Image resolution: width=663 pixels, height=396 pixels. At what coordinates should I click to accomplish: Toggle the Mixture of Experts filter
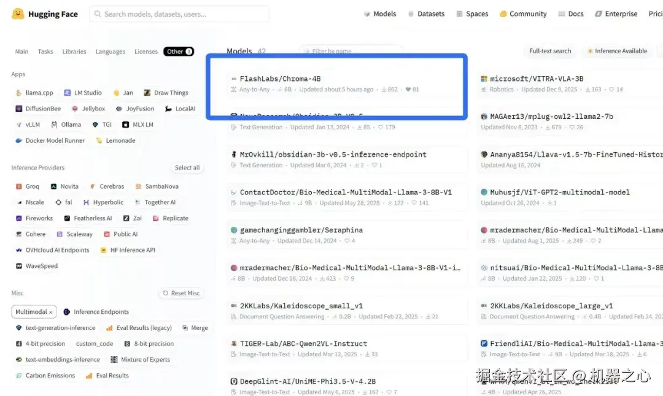click(141, 359)
